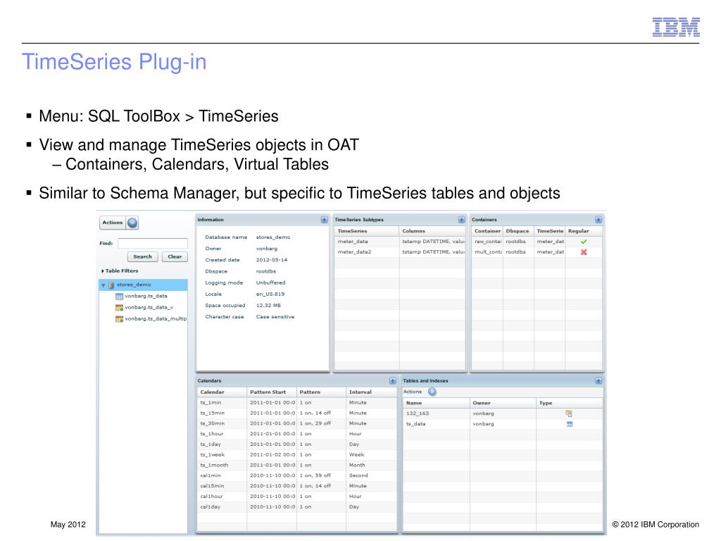Sort Tables and Indexes by Owner header
The height and width of the screenshot is (541, 721).
click(503, 403)
